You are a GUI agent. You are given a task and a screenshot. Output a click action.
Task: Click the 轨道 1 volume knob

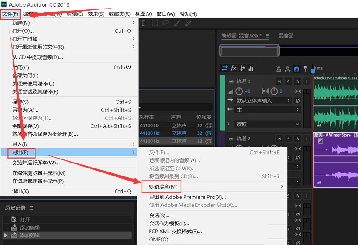(x=239, y=91)
